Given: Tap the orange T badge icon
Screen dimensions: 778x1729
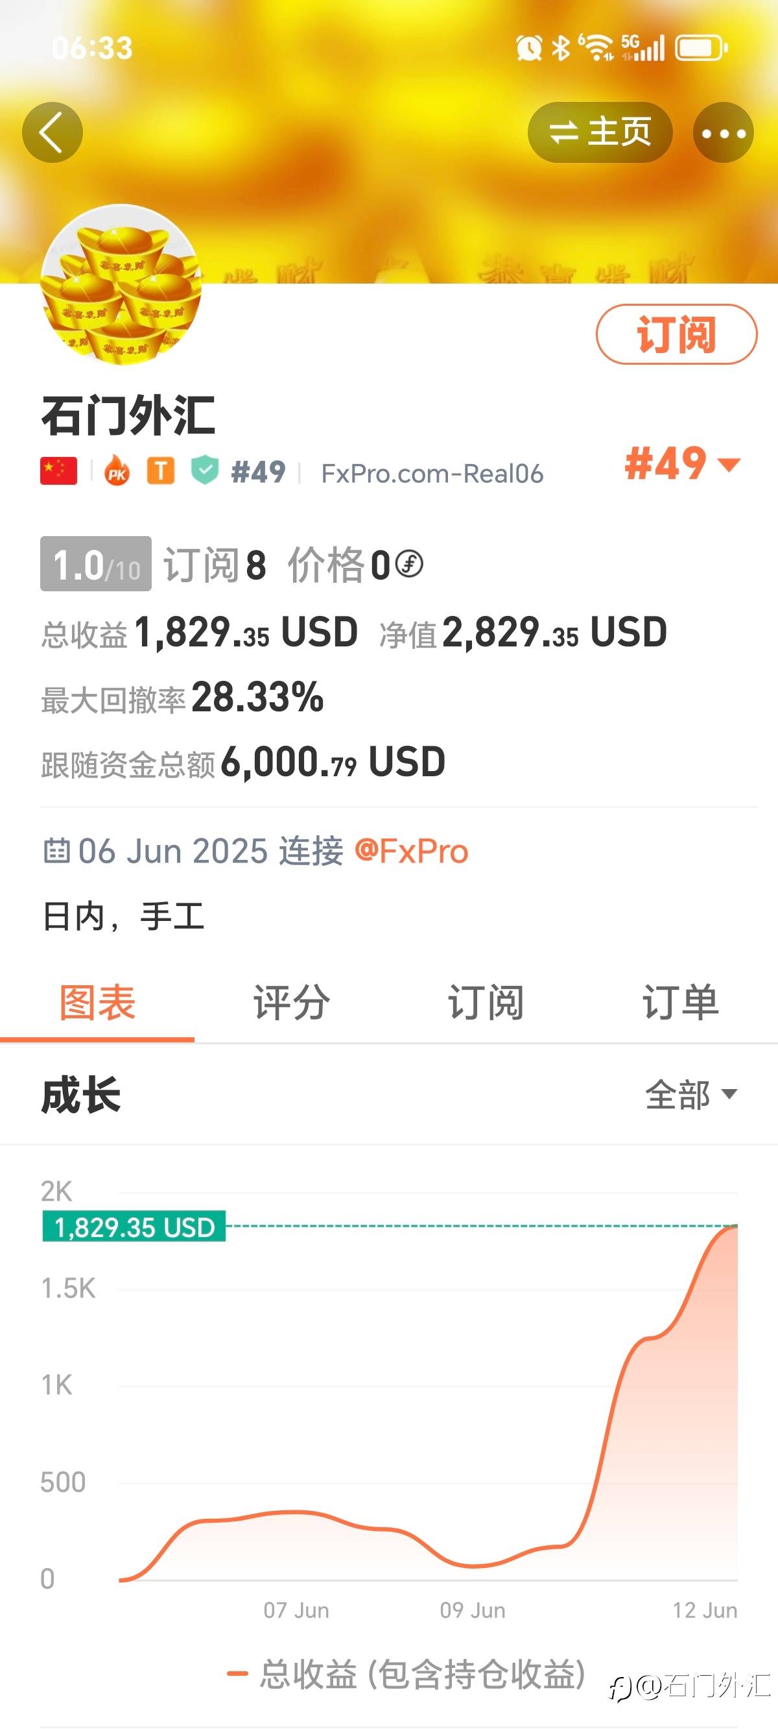Looking at the screenshot, I should (x=161, y=471).
